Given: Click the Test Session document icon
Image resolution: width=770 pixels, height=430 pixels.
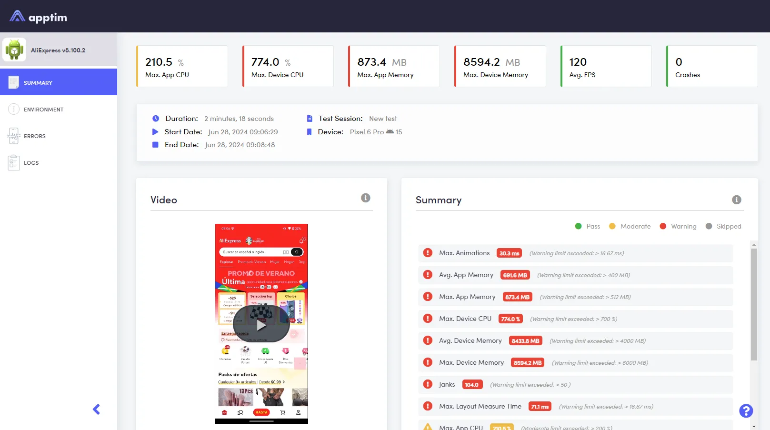Looking at the screenshot, I should (310, 119).
